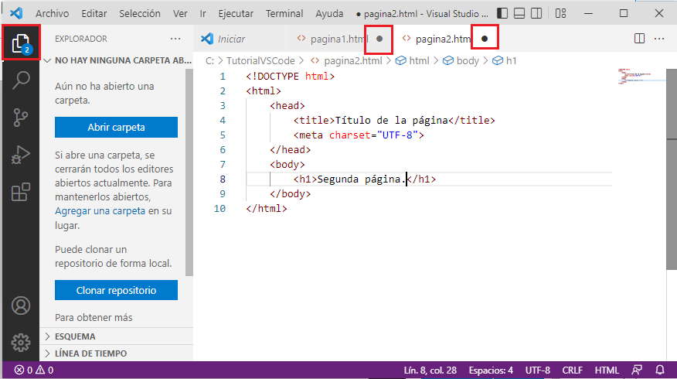The image size is (677, 379).
Task: Toggle the bottom panel layout icon
Action: 519,13
